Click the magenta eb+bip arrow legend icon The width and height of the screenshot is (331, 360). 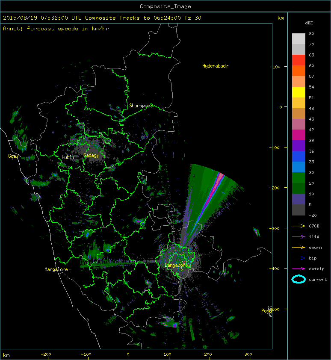pos(298,269)
